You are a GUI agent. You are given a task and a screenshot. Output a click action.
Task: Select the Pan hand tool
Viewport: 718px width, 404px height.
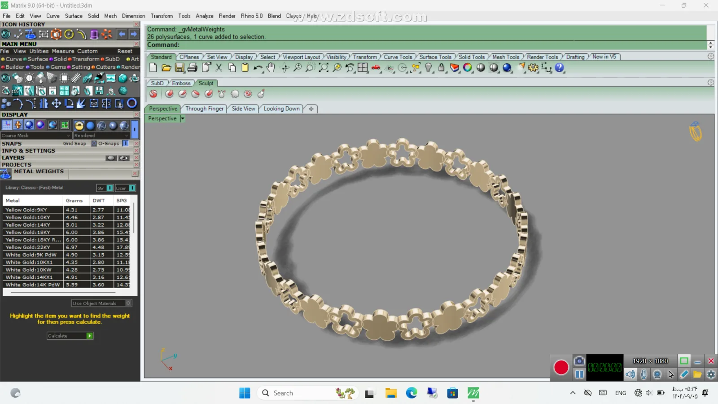point(271,68)
